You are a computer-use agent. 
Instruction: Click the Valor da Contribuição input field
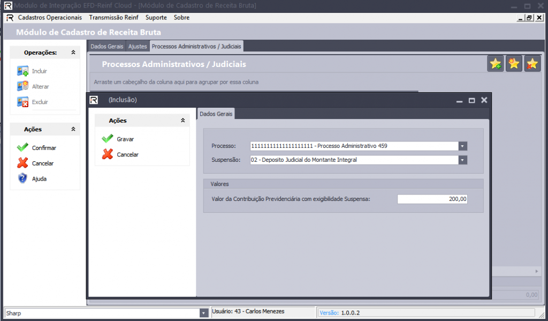[x=432, y=199]
